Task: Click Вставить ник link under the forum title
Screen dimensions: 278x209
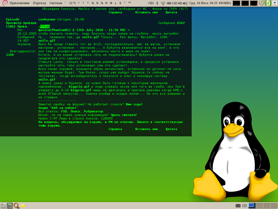Action: coord(147,12)
